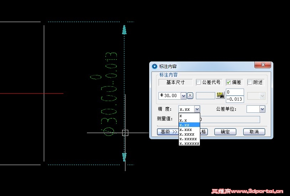290x196 pixels.
Task: Click the lower deviation field showing -0.013
Action: (235, 99)
